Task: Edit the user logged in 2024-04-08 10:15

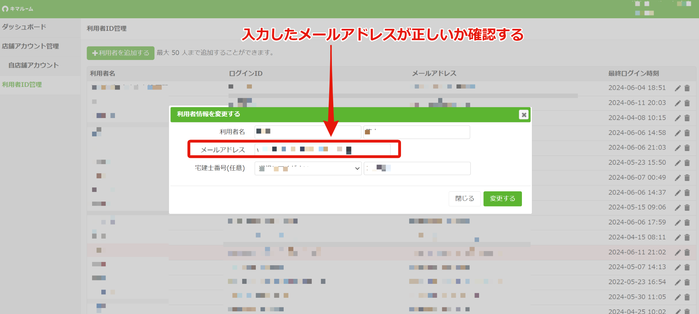Action: 678,118
